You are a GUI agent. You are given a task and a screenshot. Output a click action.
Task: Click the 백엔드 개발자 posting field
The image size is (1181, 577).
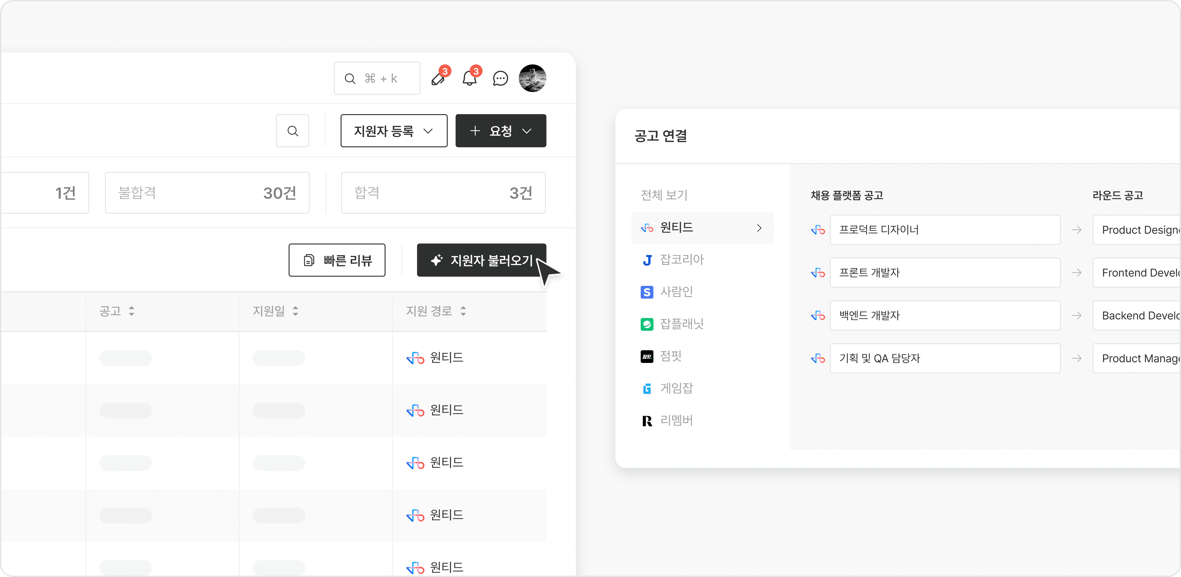pos(945,315)
